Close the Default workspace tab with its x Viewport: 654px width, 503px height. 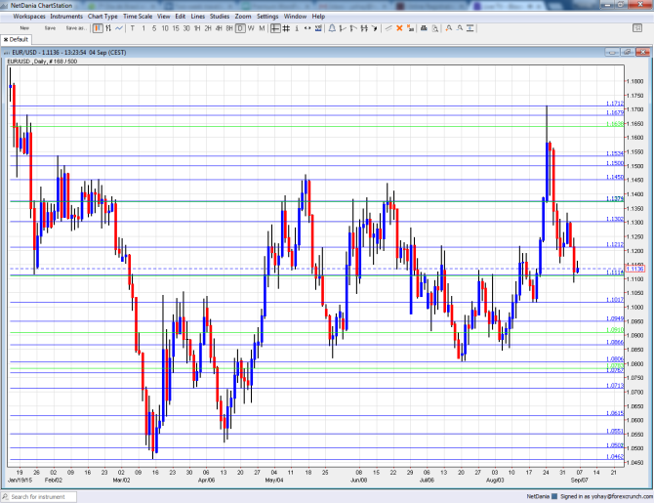point(6,40)
